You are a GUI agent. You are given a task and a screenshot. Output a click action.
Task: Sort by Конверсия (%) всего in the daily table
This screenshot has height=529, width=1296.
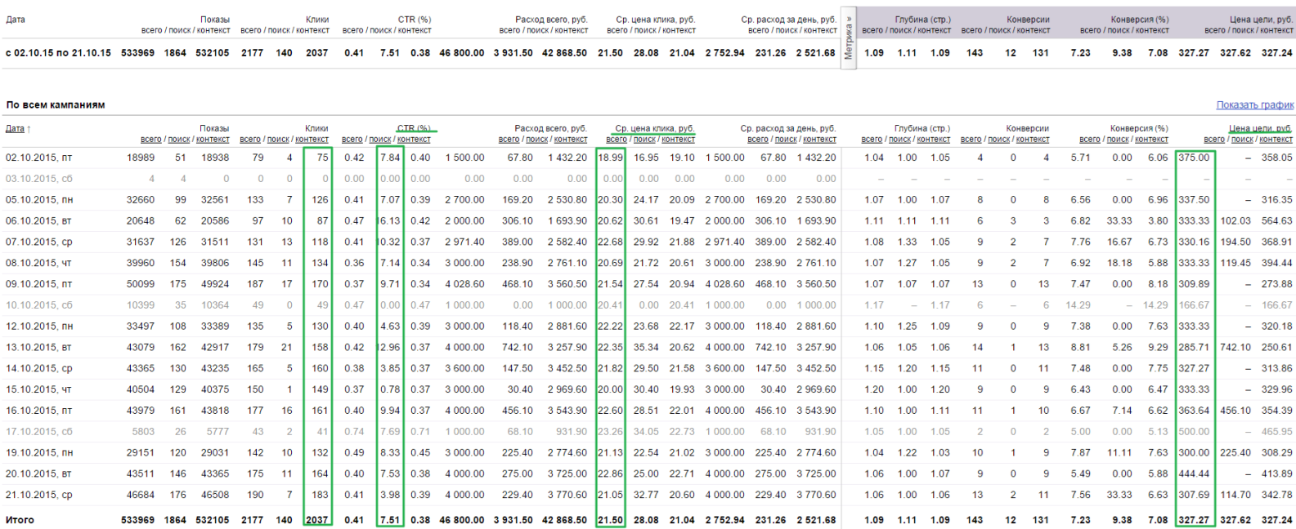pyautogui.click(x=1090, y=140)
